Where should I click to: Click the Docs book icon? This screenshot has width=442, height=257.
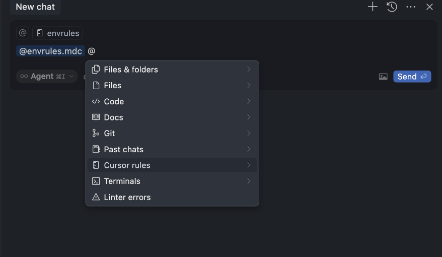click(96, 117)
